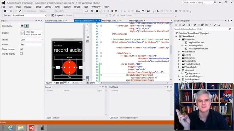Click the Save All toolbar icon
Viewport: 234px width, 131px height.
coord(20,11)
